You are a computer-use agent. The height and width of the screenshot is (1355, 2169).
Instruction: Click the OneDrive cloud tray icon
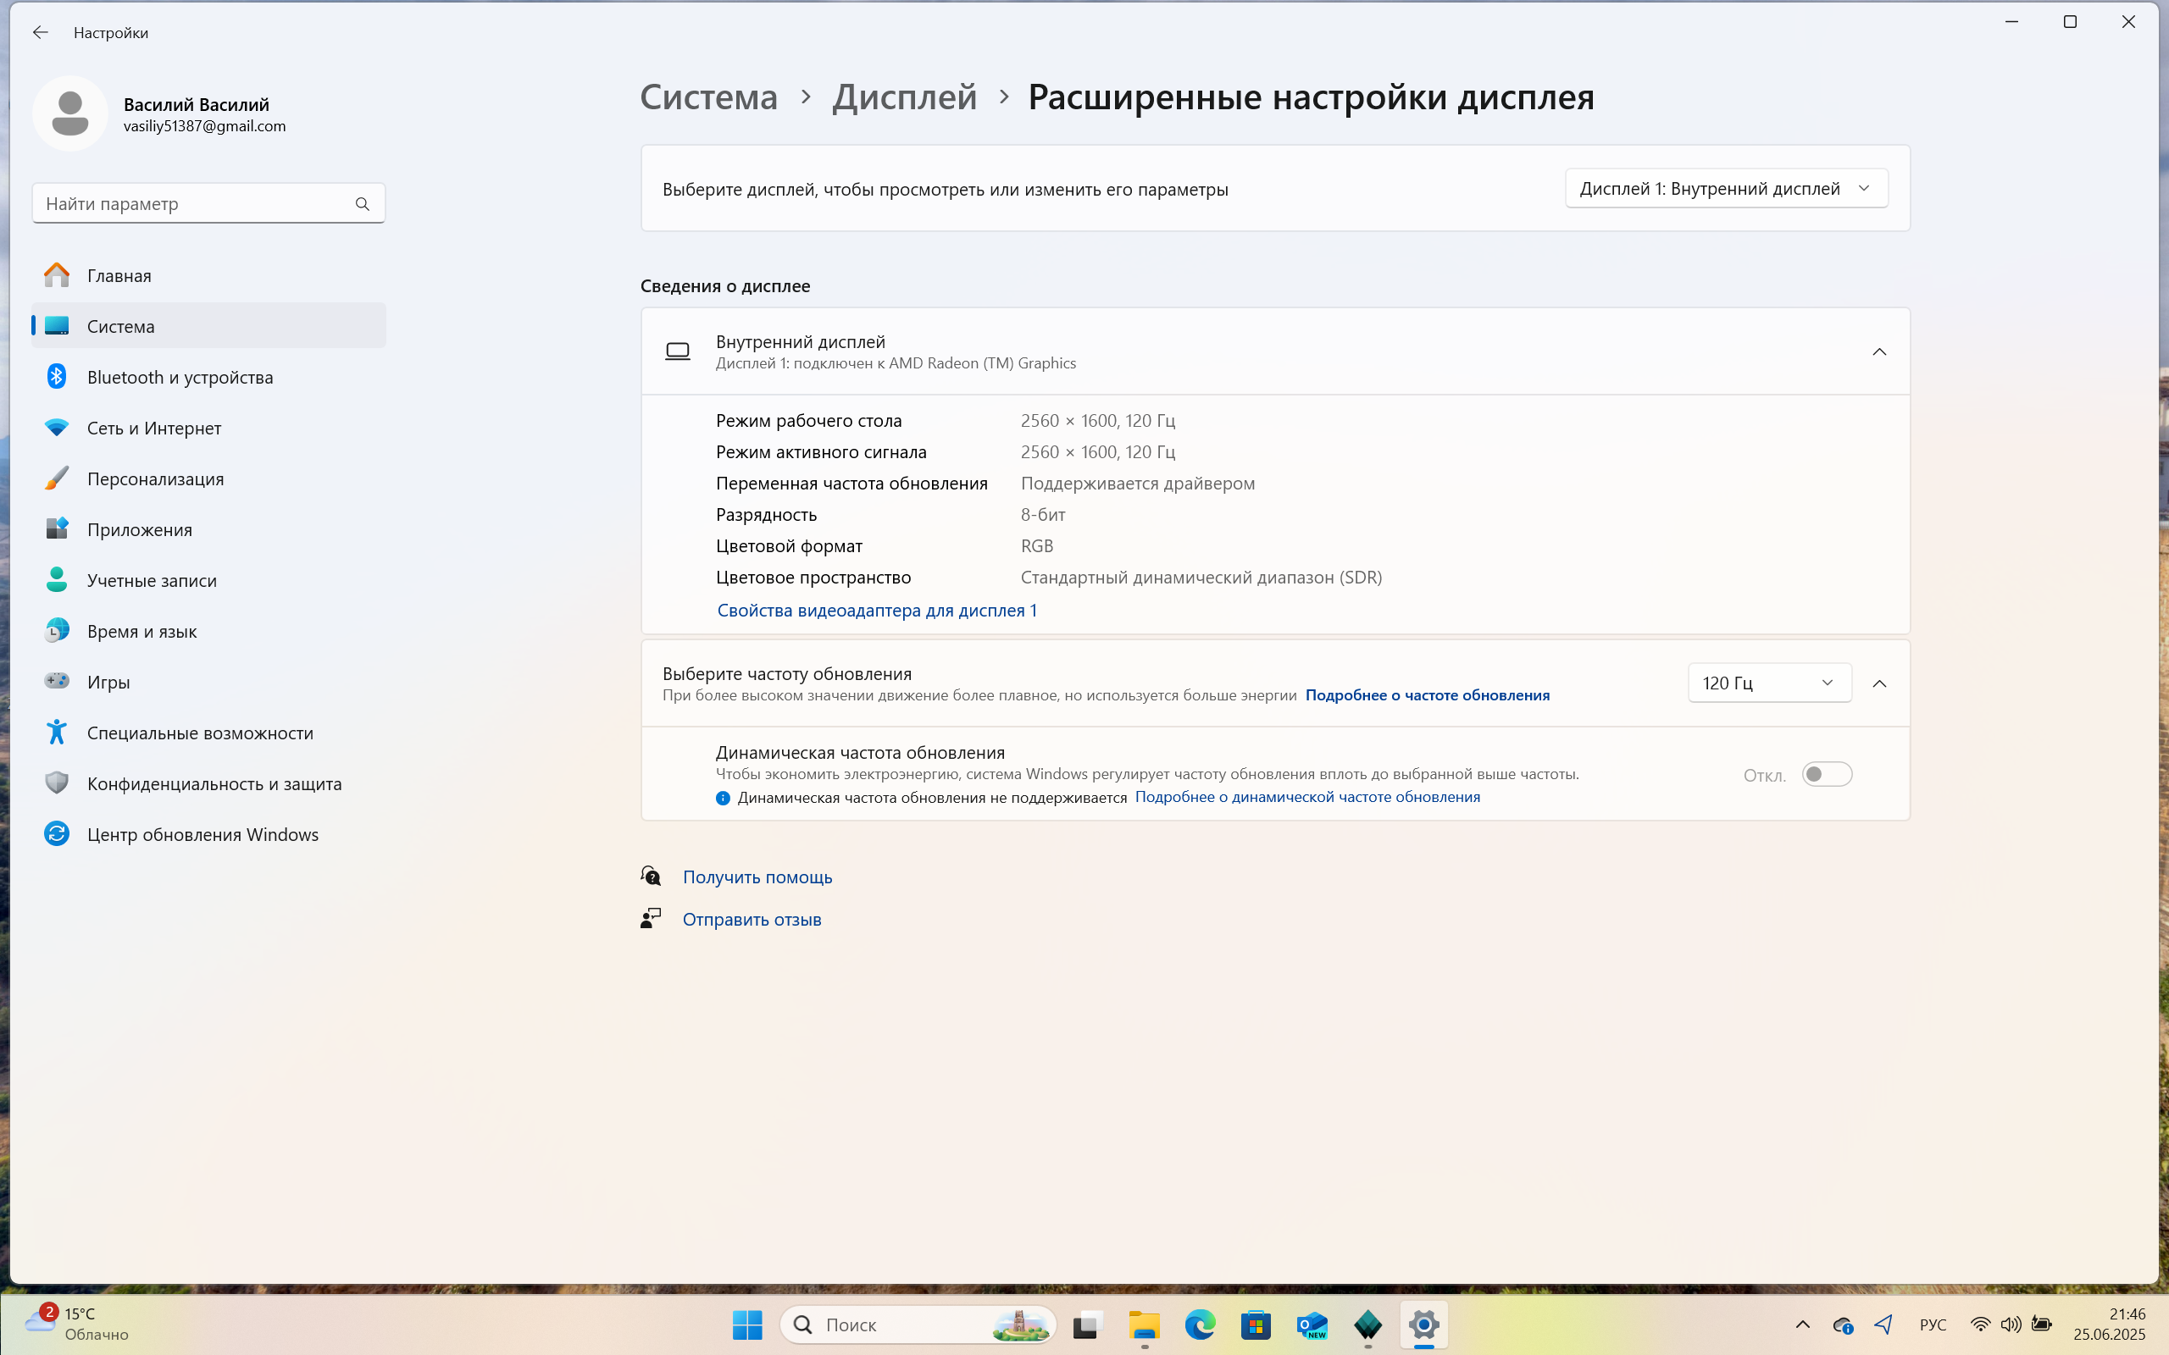1843,1325
